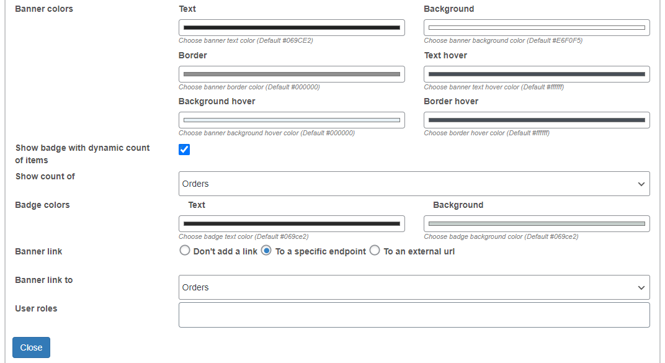Focus the User roles input field

(414, 315)
